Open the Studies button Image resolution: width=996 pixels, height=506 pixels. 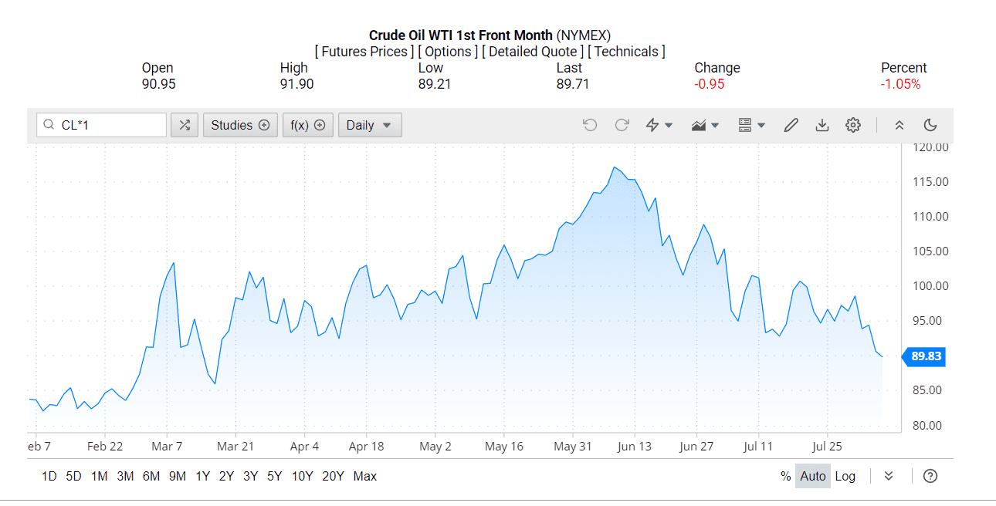click(240, 125)
